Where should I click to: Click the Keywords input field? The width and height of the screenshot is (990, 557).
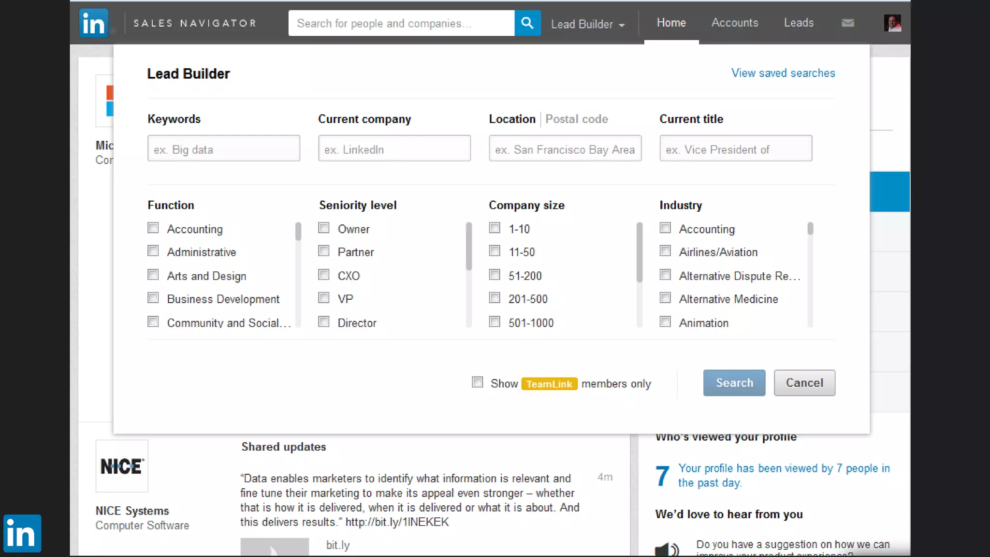(224, 148)
